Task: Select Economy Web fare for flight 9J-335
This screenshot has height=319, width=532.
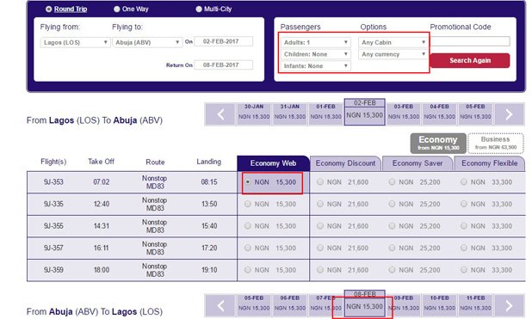Action: tap(248, 204)
